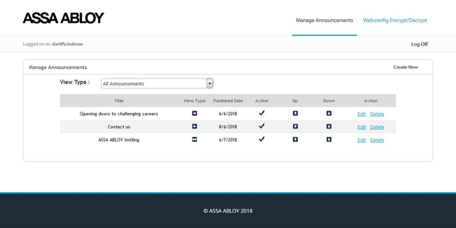Log off from the admin session
Screen dimensions: 456x228
pyautogui.click(x=419, y=44)
